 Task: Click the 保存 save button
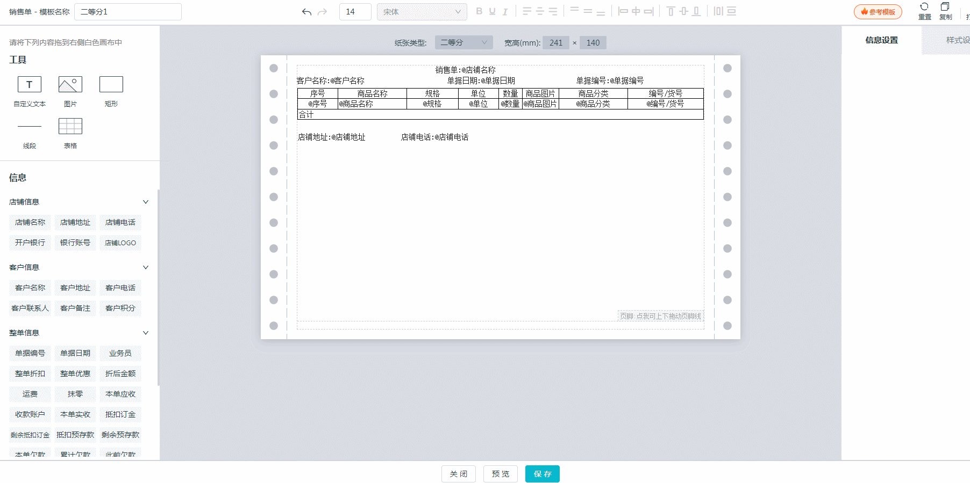[542, 474]
